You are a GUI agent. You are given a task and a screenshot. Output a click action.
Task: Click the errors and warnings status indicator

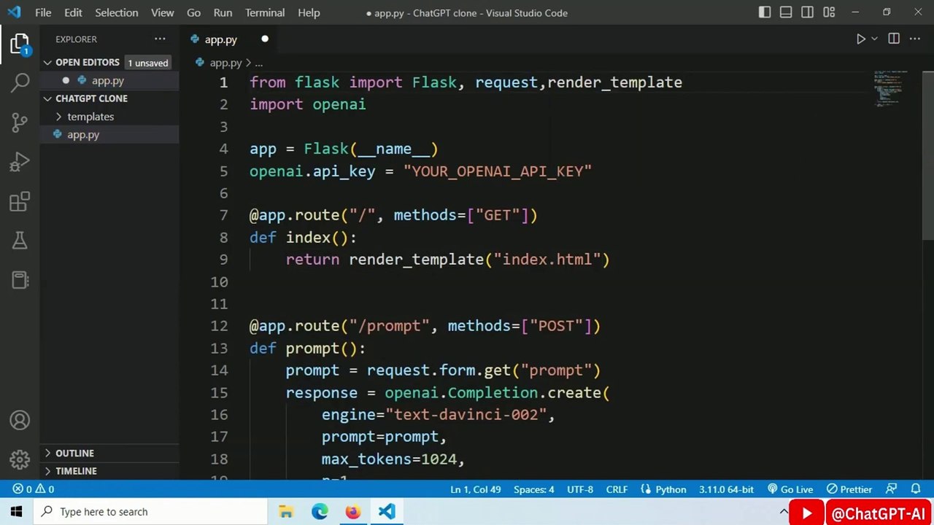tap(34, 489)
